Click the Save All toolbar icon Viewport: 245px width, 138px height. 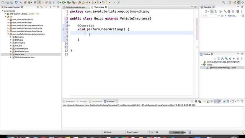pyautogui.click(x=11, y=3)
